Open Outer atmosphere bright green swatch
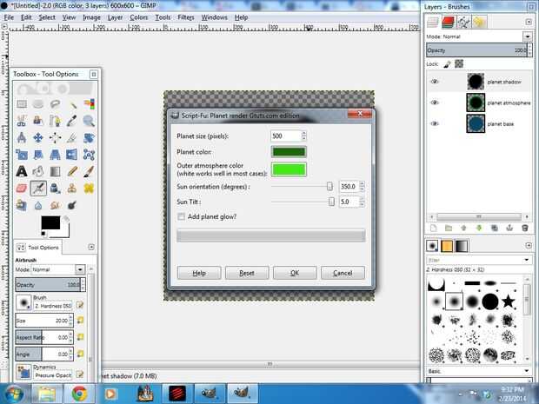 point(289,169)
